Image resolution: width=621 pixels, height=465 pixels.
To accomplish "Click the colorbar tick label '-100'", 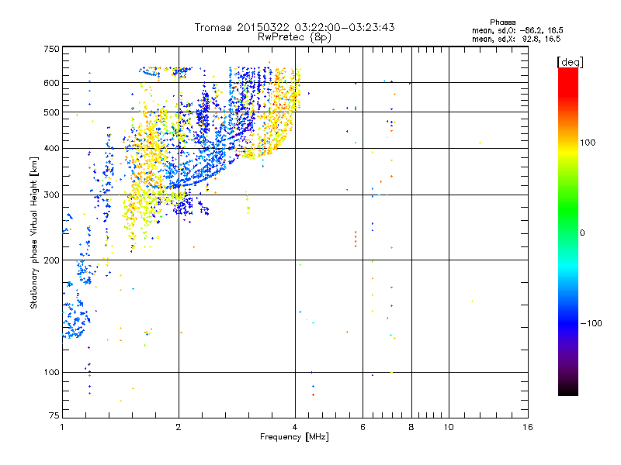I will 591,323.
